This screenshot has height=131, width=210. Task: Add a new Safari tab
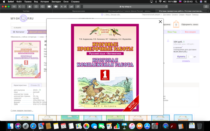208,11
